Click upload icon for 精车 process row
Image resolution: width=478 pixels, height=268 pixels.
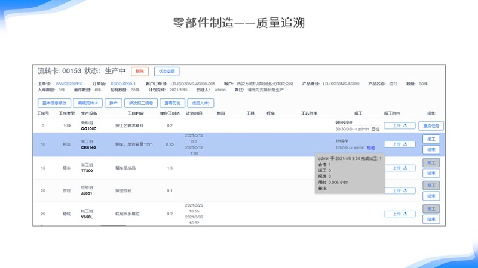pos(399,168)
